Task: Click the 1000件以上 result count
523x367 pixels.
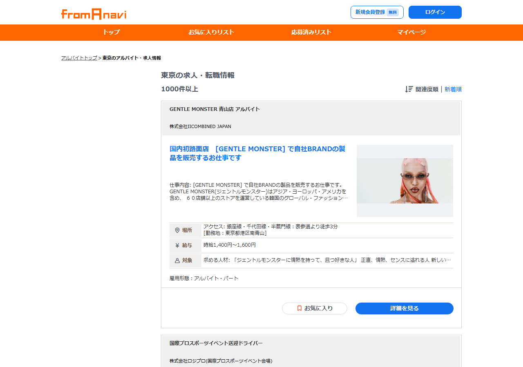Action: [179, 89]
